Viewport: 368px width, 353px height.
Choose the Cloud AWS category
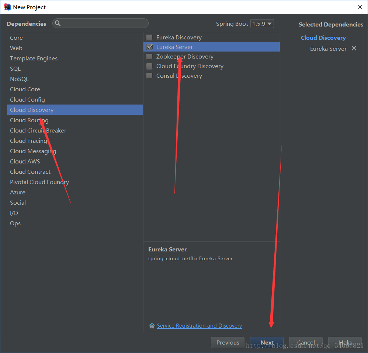point(75,161)
